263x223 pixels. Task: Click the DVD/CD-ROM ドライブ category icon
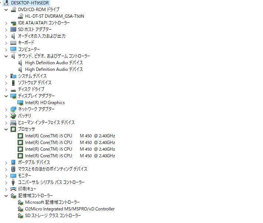(x=13, y=9)
